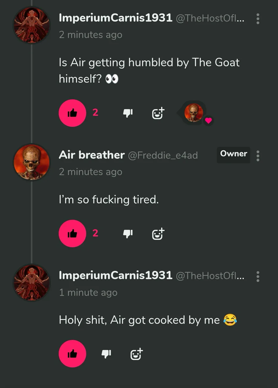Open ImperiumCarnis1931 avatar on the bottom comment
The width and height of the screenshot is (278, 388).
coord(32,283)
